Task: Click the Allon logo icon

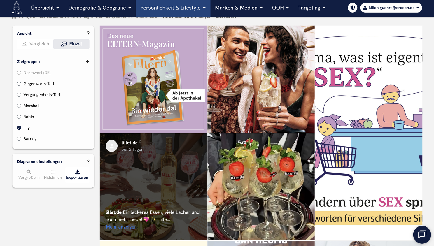Action: [17, 6]
